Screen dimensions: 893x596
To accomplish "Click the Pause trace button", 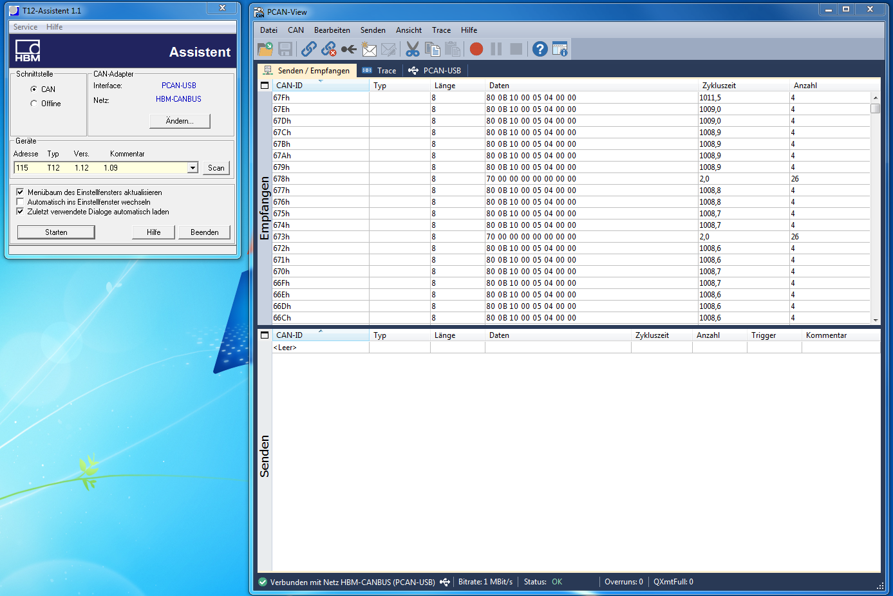I will (x=496, y=49).
